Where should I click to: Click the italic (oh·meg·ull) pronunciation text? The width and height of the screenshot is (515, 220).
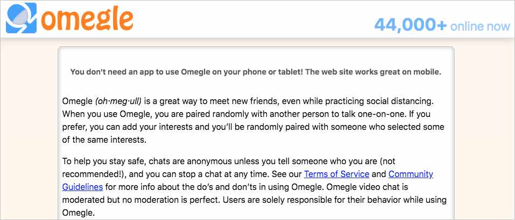118,101
